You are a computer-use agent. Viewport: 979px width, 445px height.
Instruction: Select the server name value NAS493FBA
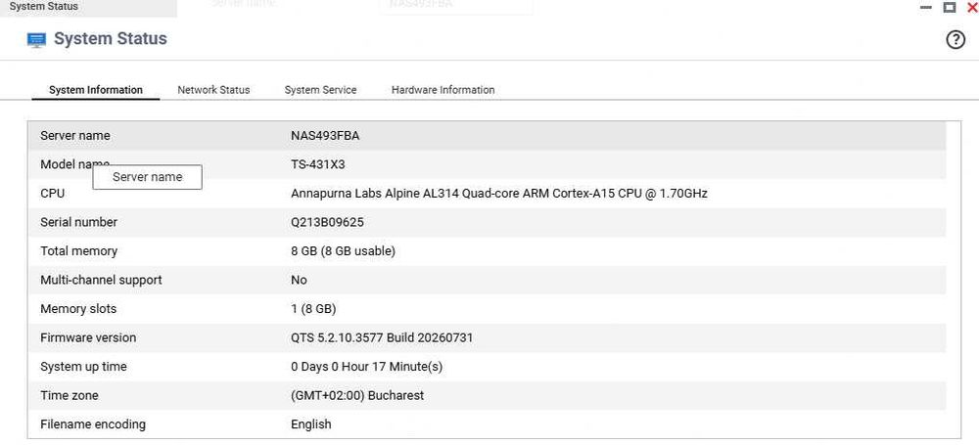point(325,136)
